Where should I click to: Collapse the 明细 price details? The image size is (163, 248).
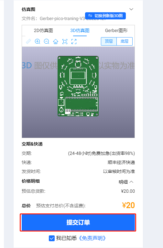pos(126,182)
